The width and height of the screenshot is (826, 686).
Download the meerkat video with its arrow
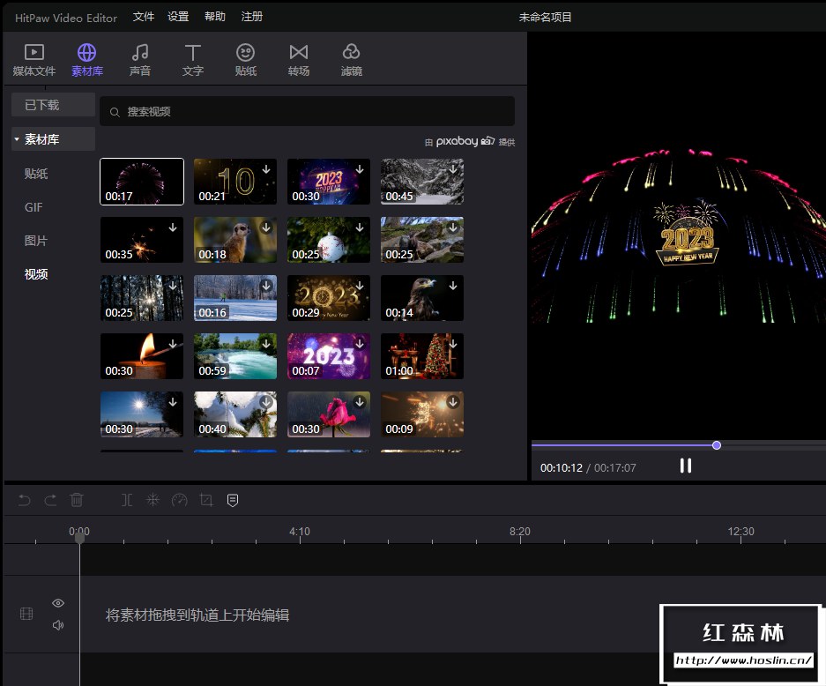click(266, 227)
